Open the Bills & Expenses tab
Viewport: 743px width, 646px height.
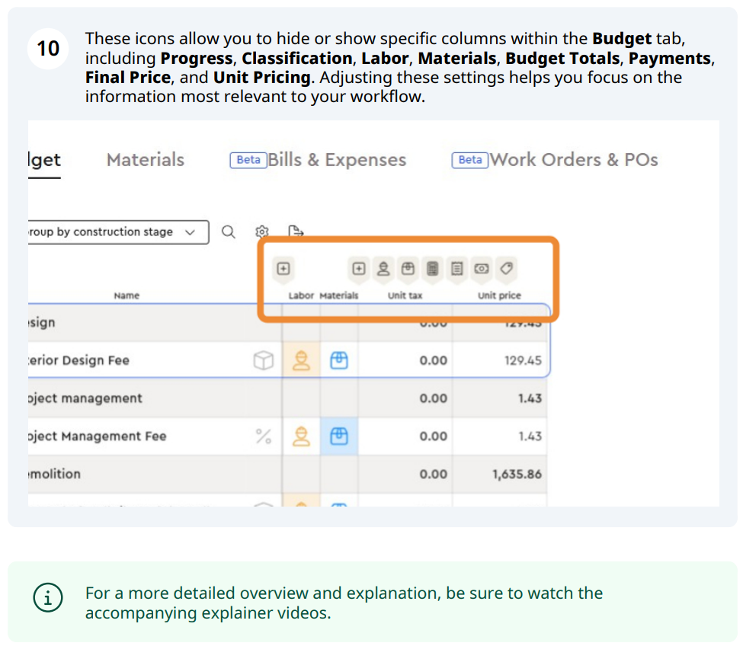pos(336,160)
